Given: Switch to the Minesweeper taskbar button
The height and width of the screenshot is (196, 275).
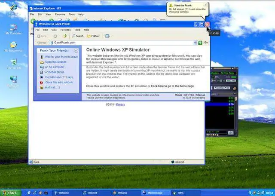Looking at the screenshot, I should tap(156, 193).
